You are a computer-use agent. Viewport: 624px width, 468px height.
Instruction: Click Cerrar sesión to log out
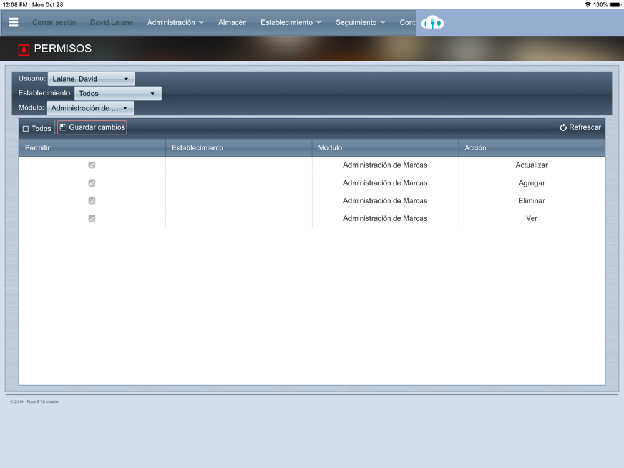tap(54, 22)
